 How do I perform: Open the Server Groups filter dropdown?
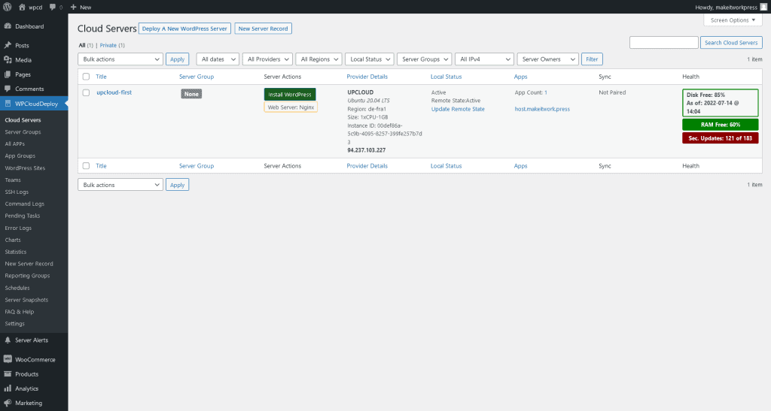[x=425, y=59]
